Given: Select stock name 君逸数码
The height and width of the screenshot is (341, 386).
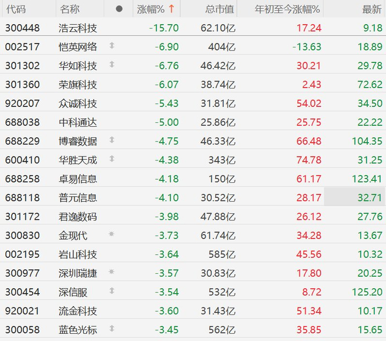Looking at the screenshot, I should tap(78, 216).
